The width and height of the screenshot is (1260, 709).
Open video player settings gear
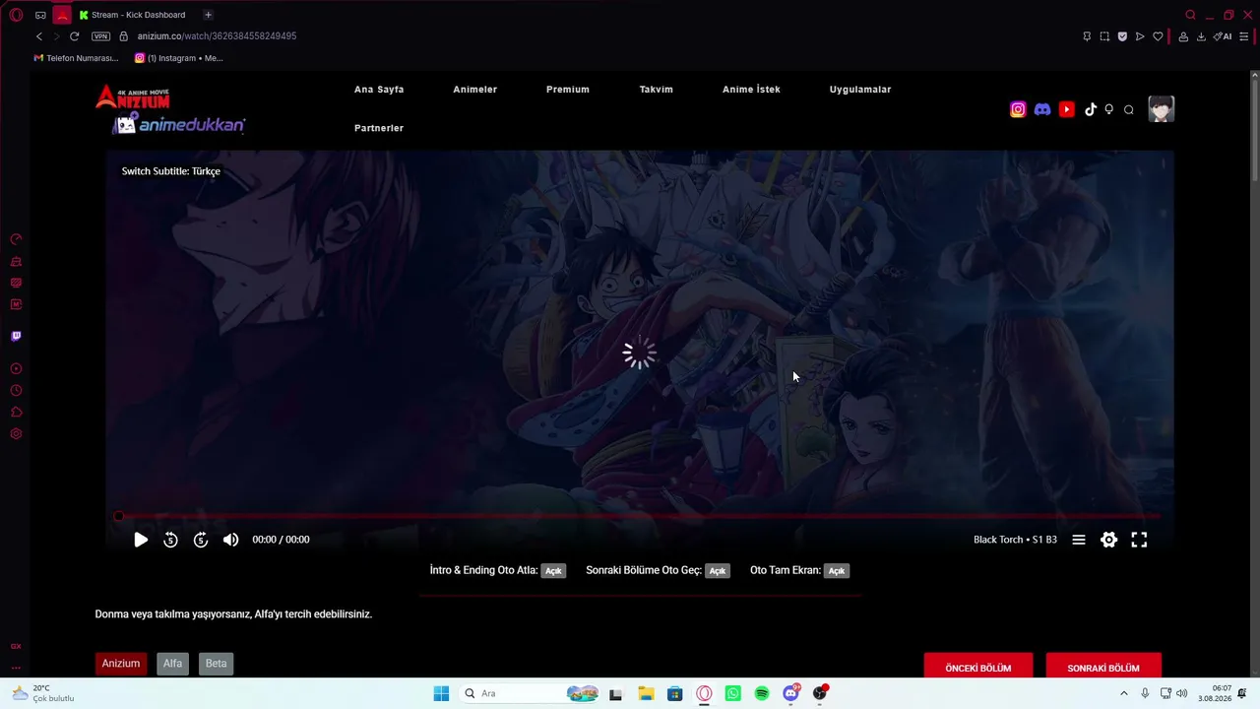1109,540
